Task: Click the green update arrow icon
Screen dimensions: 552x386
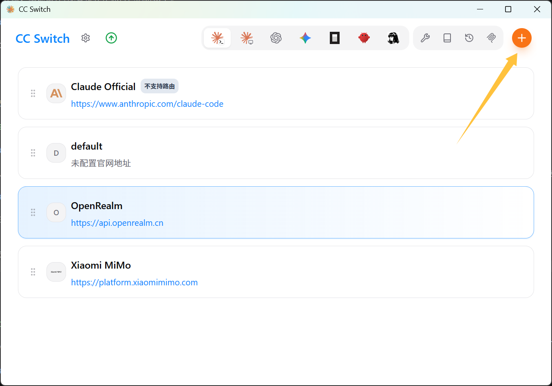Action: [111, 38]
